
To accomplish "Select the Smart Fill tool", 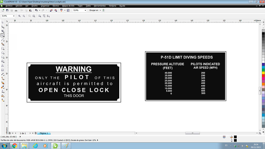I will pyautogui.click(x=3, y=44).
